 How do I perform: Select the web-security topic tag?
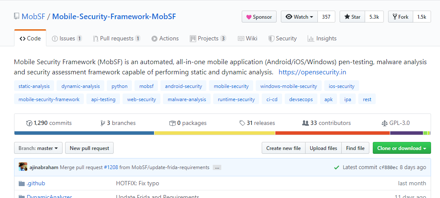point(141,99)
